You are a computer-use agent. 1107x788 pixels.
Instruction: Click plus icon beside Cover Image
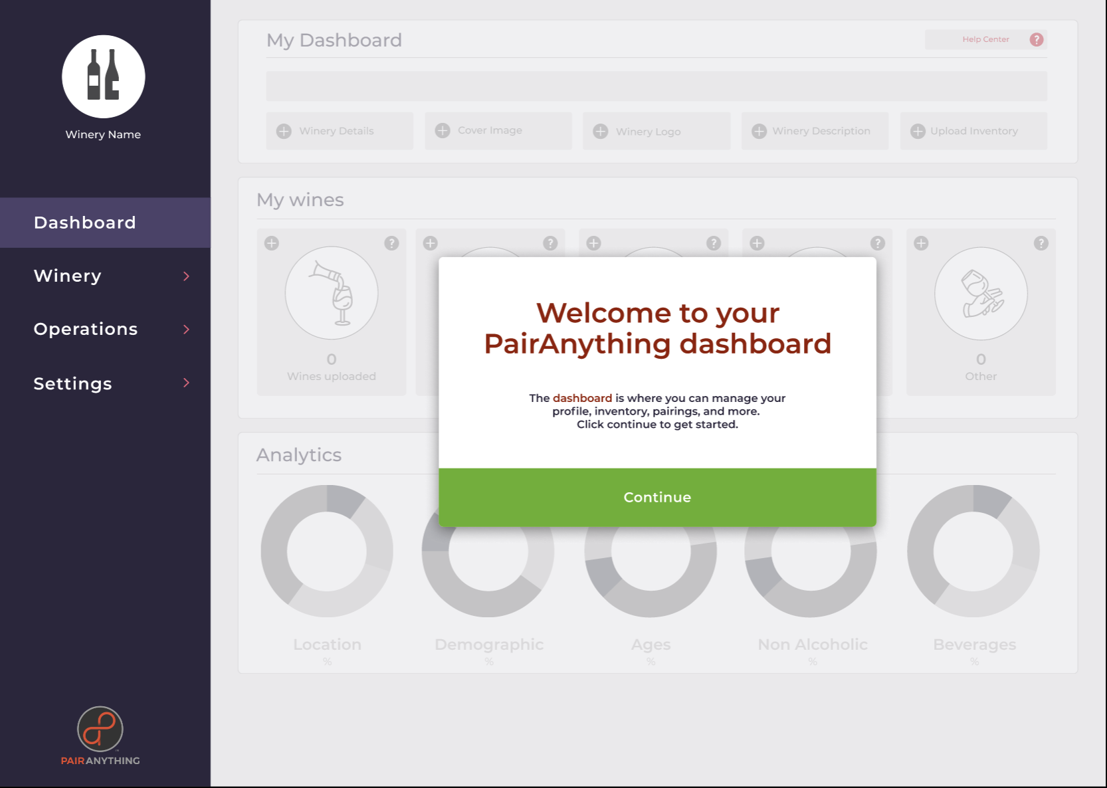[443, 131]
